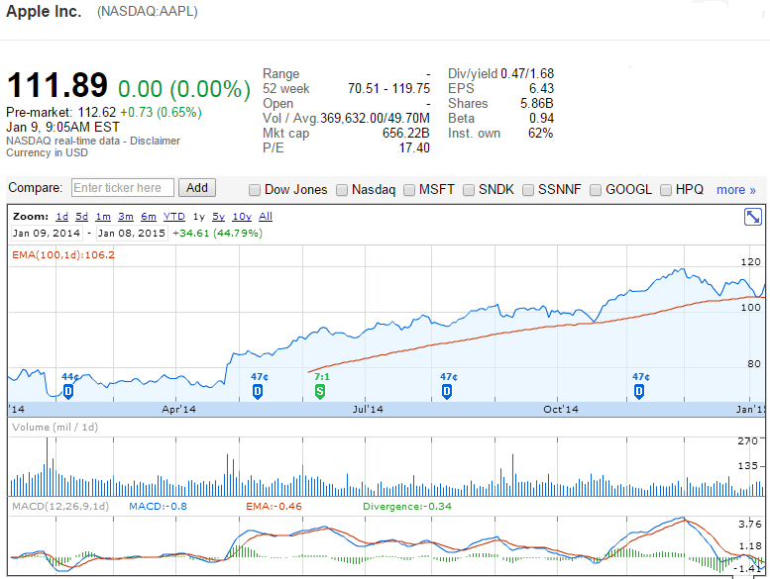The image size is (770, 579).
Task: Click the Add ticker button
Action: [x=197, y=188]
